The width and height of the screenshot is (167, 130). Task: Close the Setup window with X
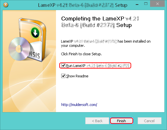tap(158, 4)
